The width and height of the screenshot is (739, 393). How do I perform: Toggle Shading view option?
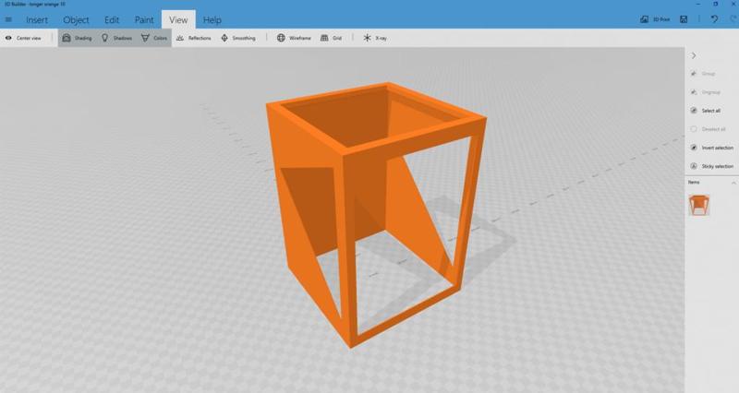point(77,38)
